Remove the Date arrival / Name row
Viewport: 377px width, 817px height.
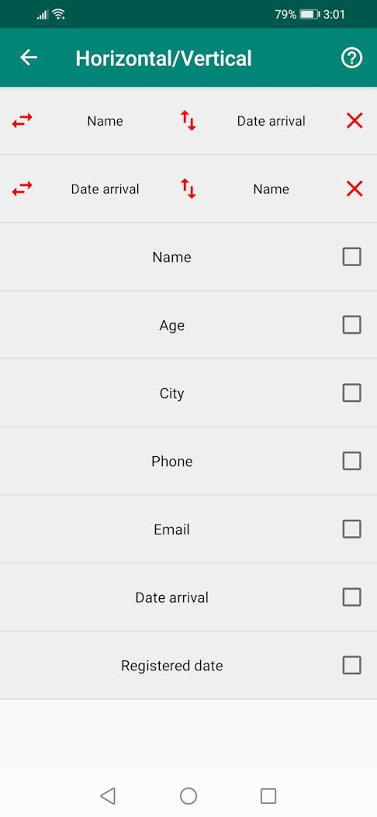pos(355,189)
